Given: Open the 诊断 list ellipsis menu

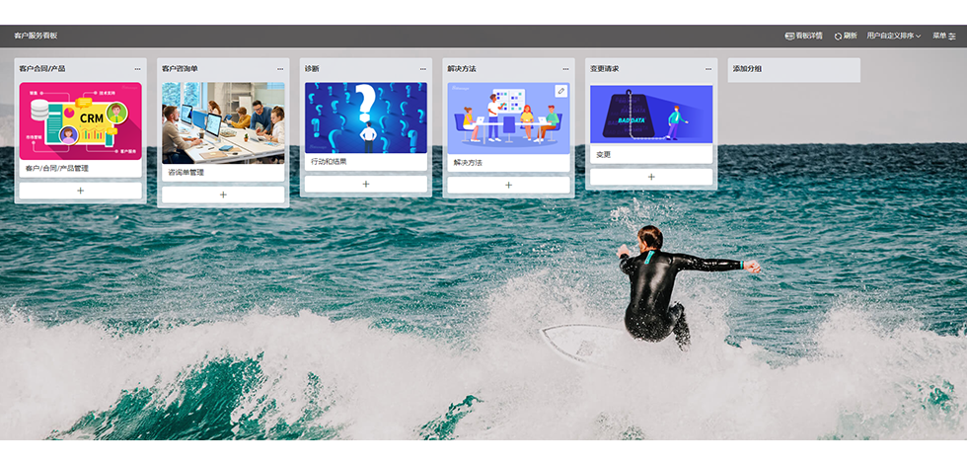Looking at the screenshot, I should click(423, 69).
